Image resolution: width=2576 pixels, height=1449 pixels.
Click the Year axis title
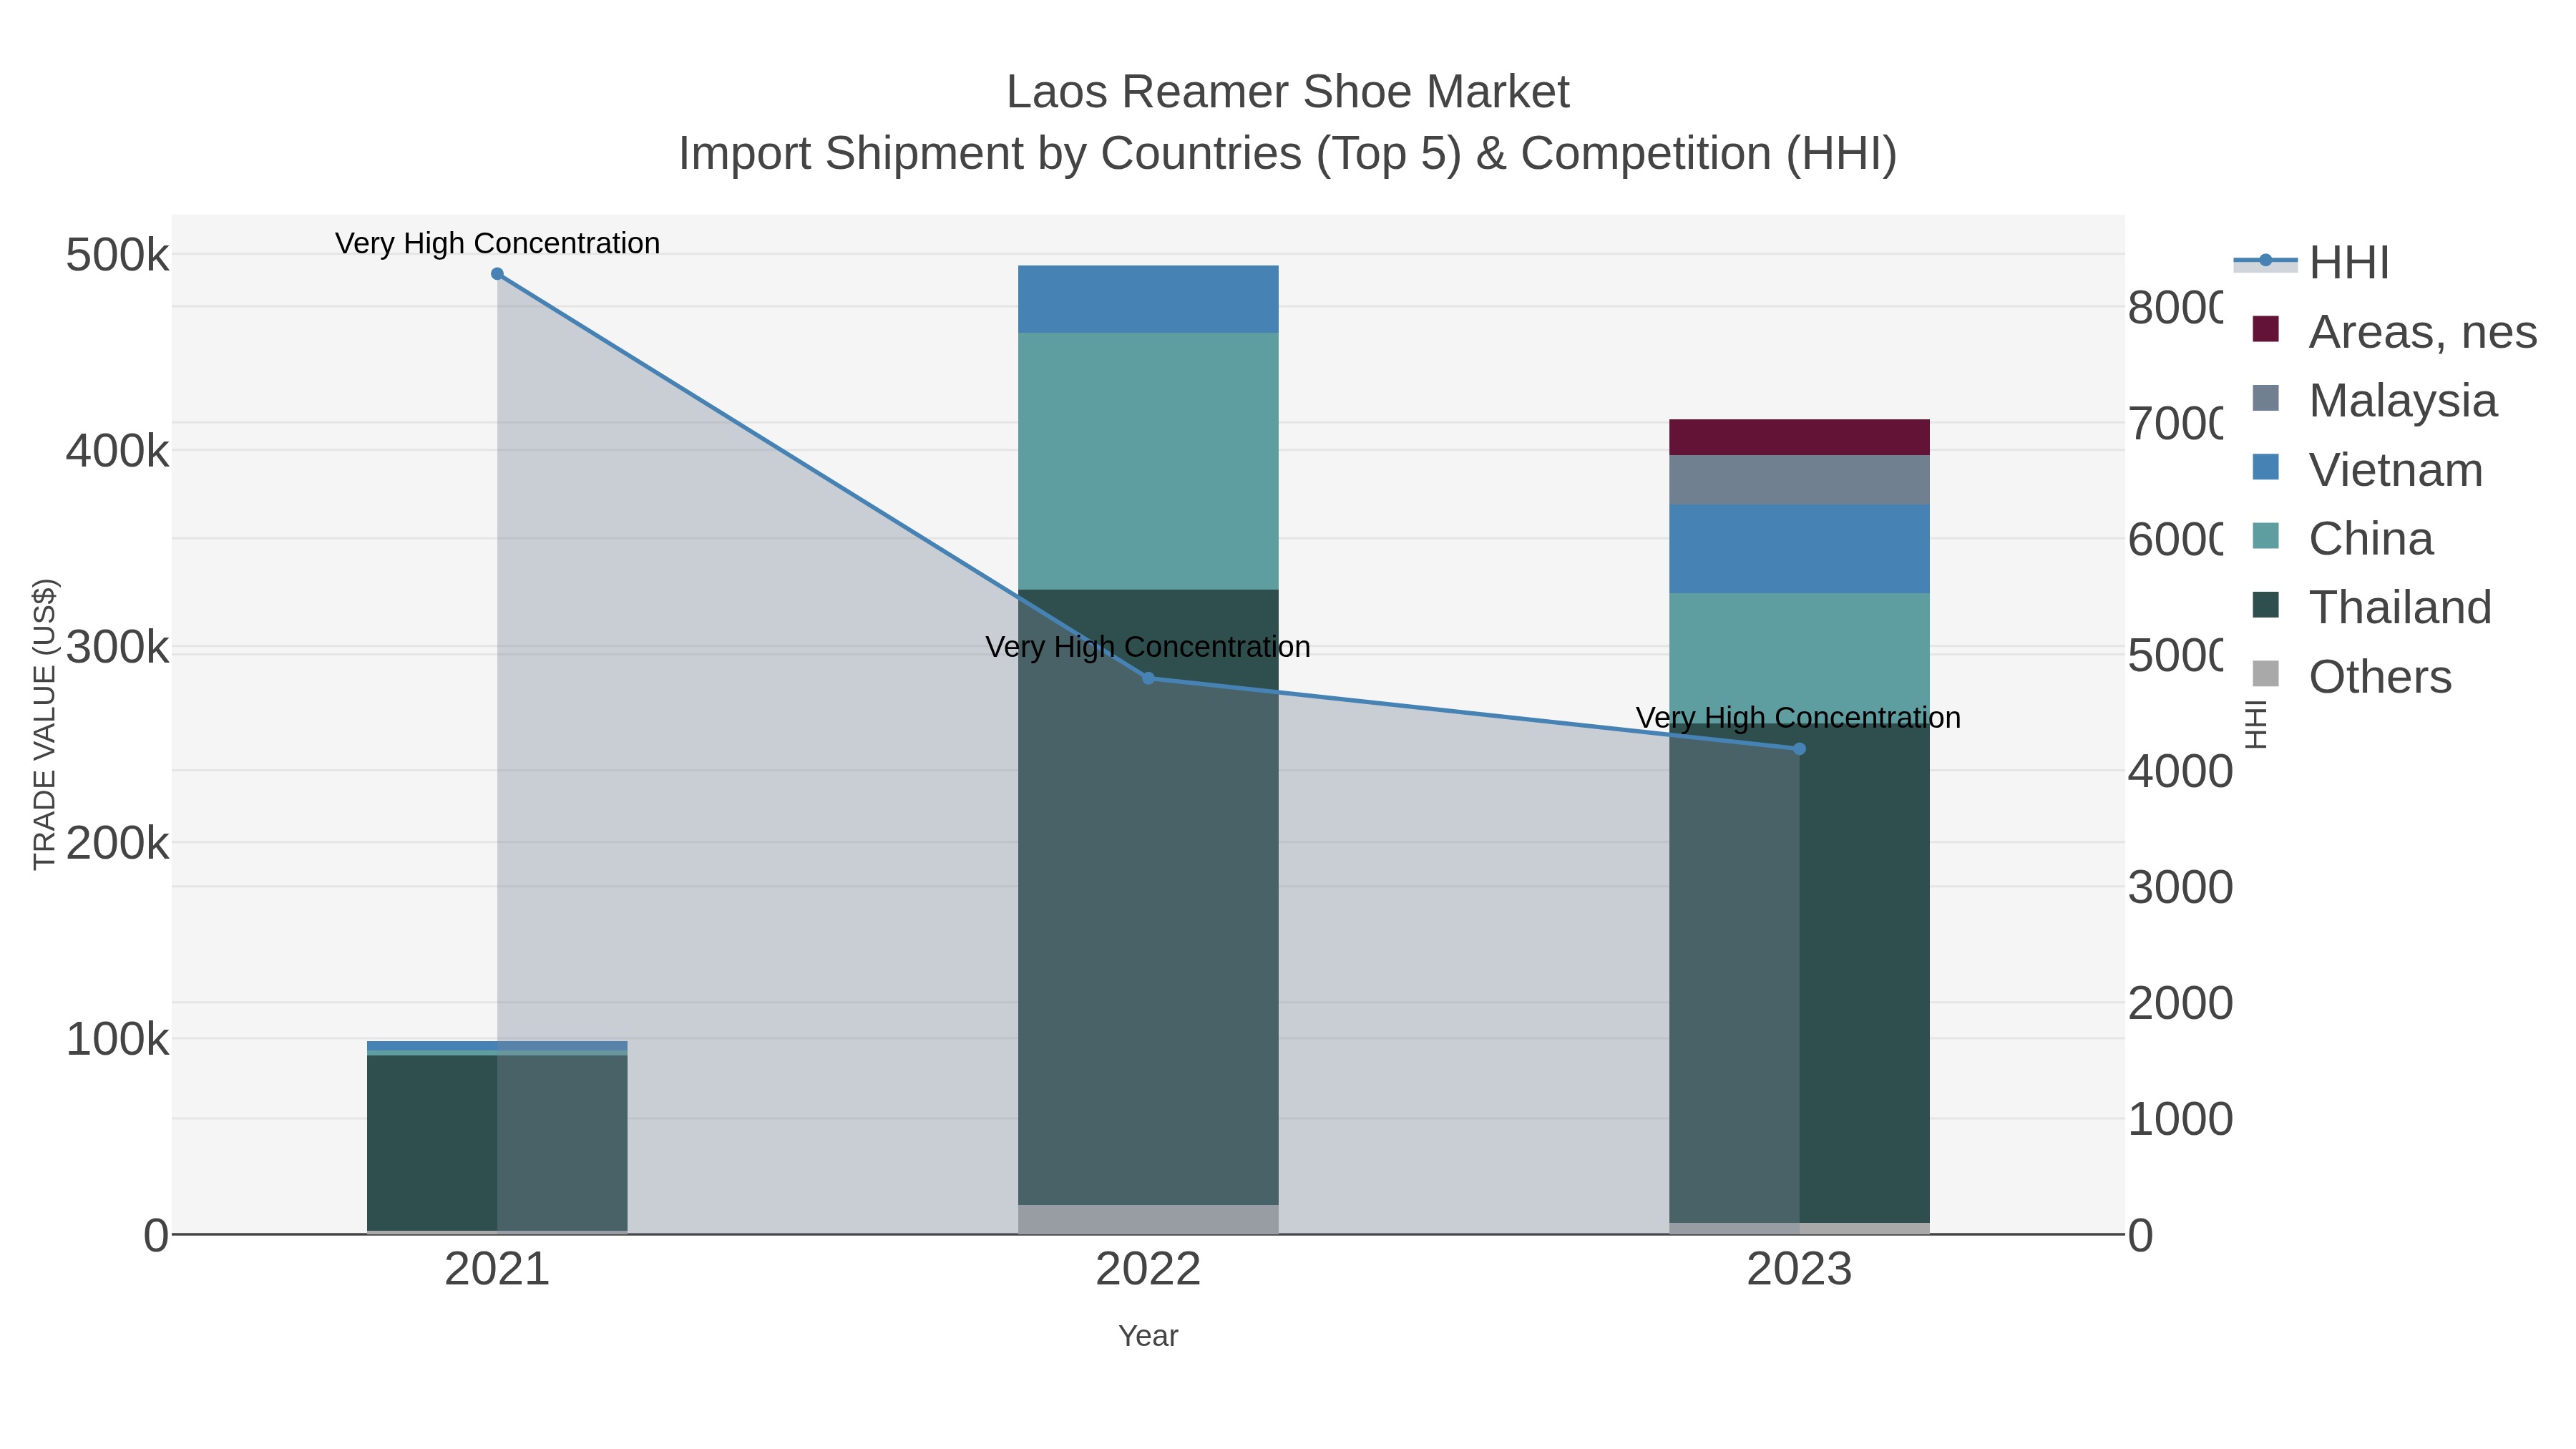click(x=1148, y=1336)
